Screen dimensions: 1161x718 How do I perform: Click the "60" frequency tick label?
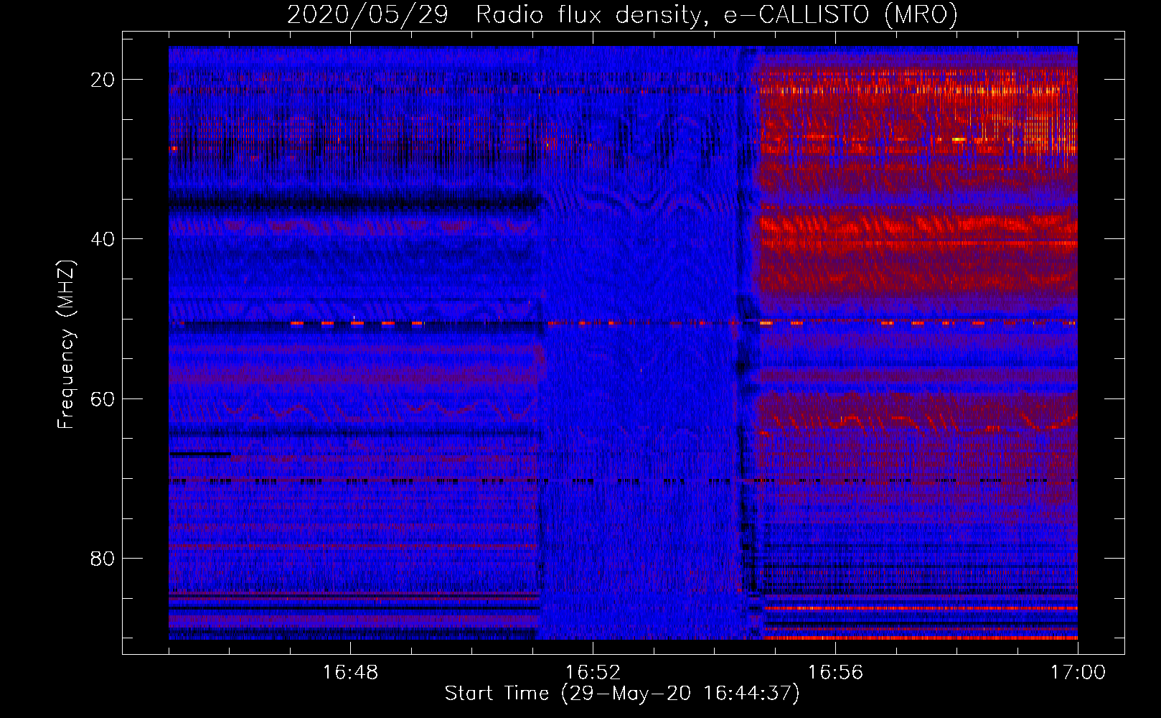[x=103, y=398]
